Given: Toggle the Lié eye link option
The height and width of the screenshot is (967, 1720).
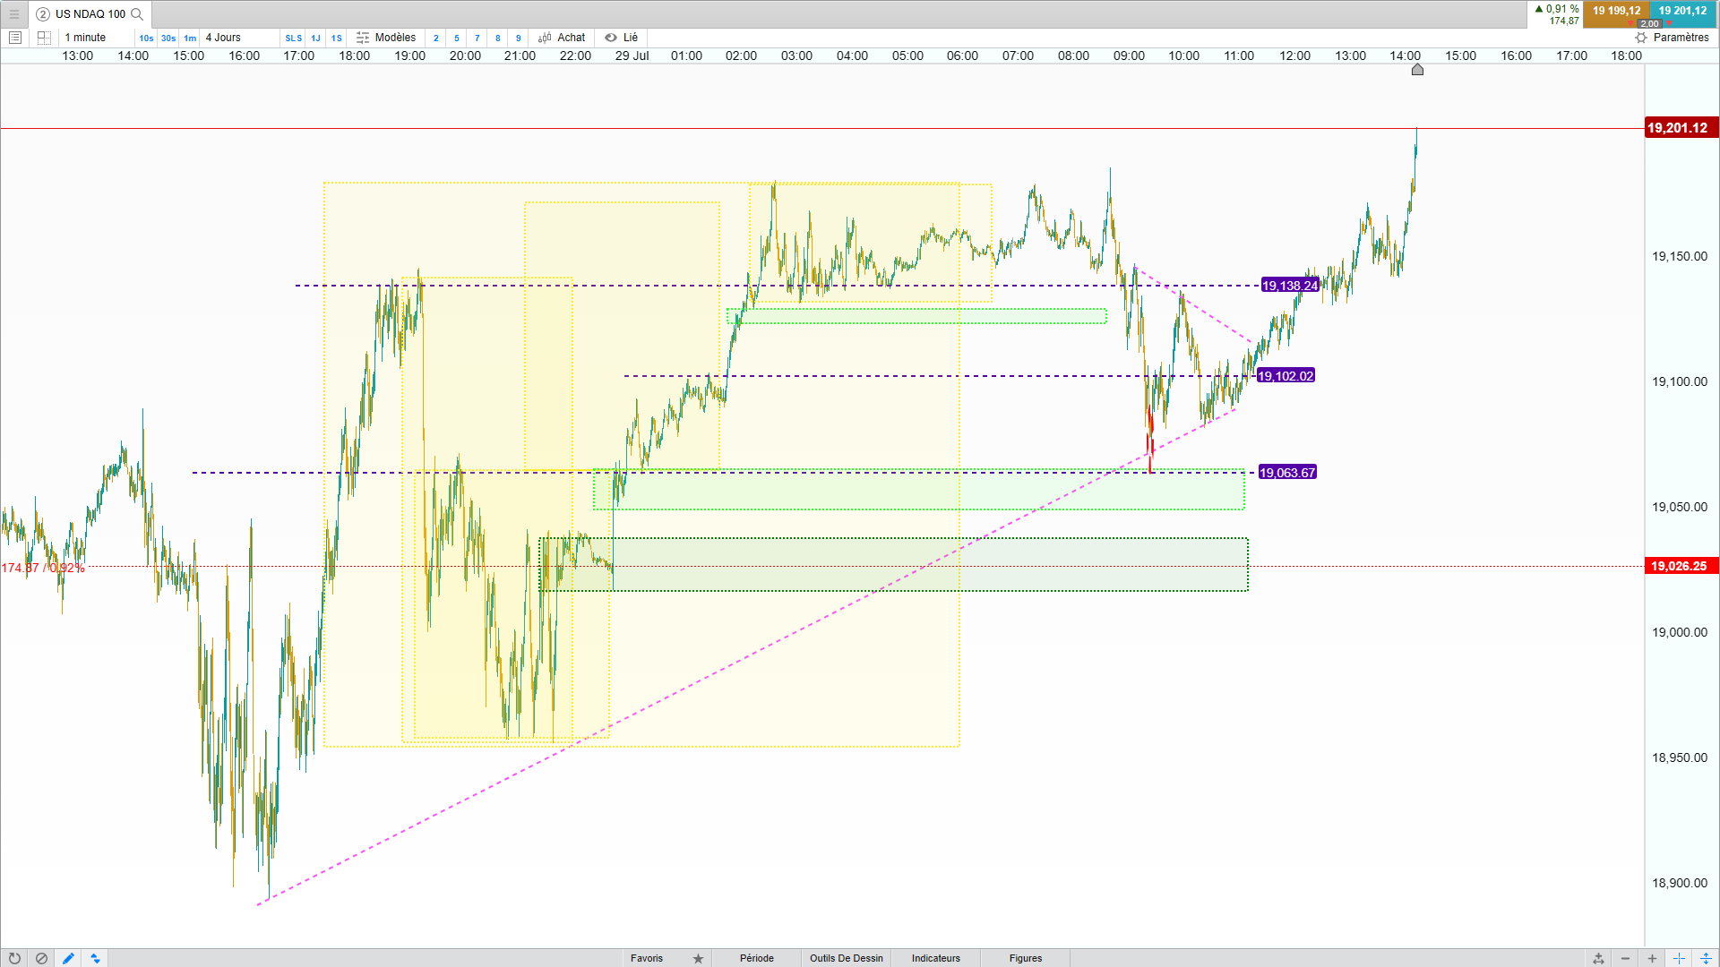Looking at the screenshot, I should click(621, 38).
